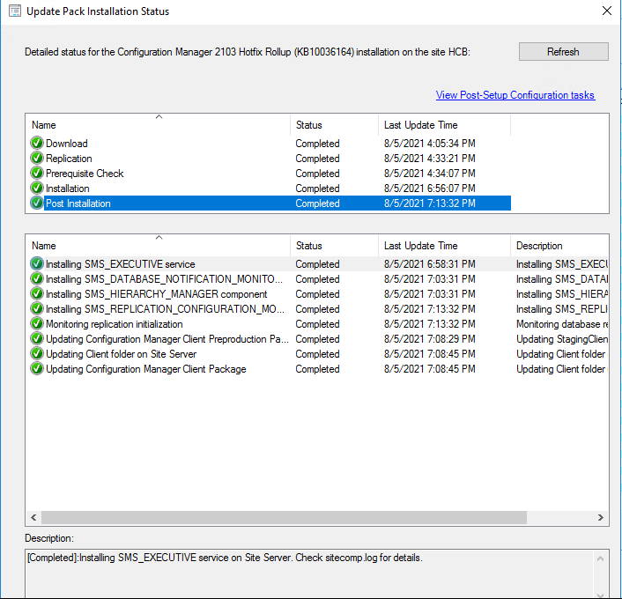Click the window title bar document icon
Screen dimensions: 622x599
coord(15,11)
